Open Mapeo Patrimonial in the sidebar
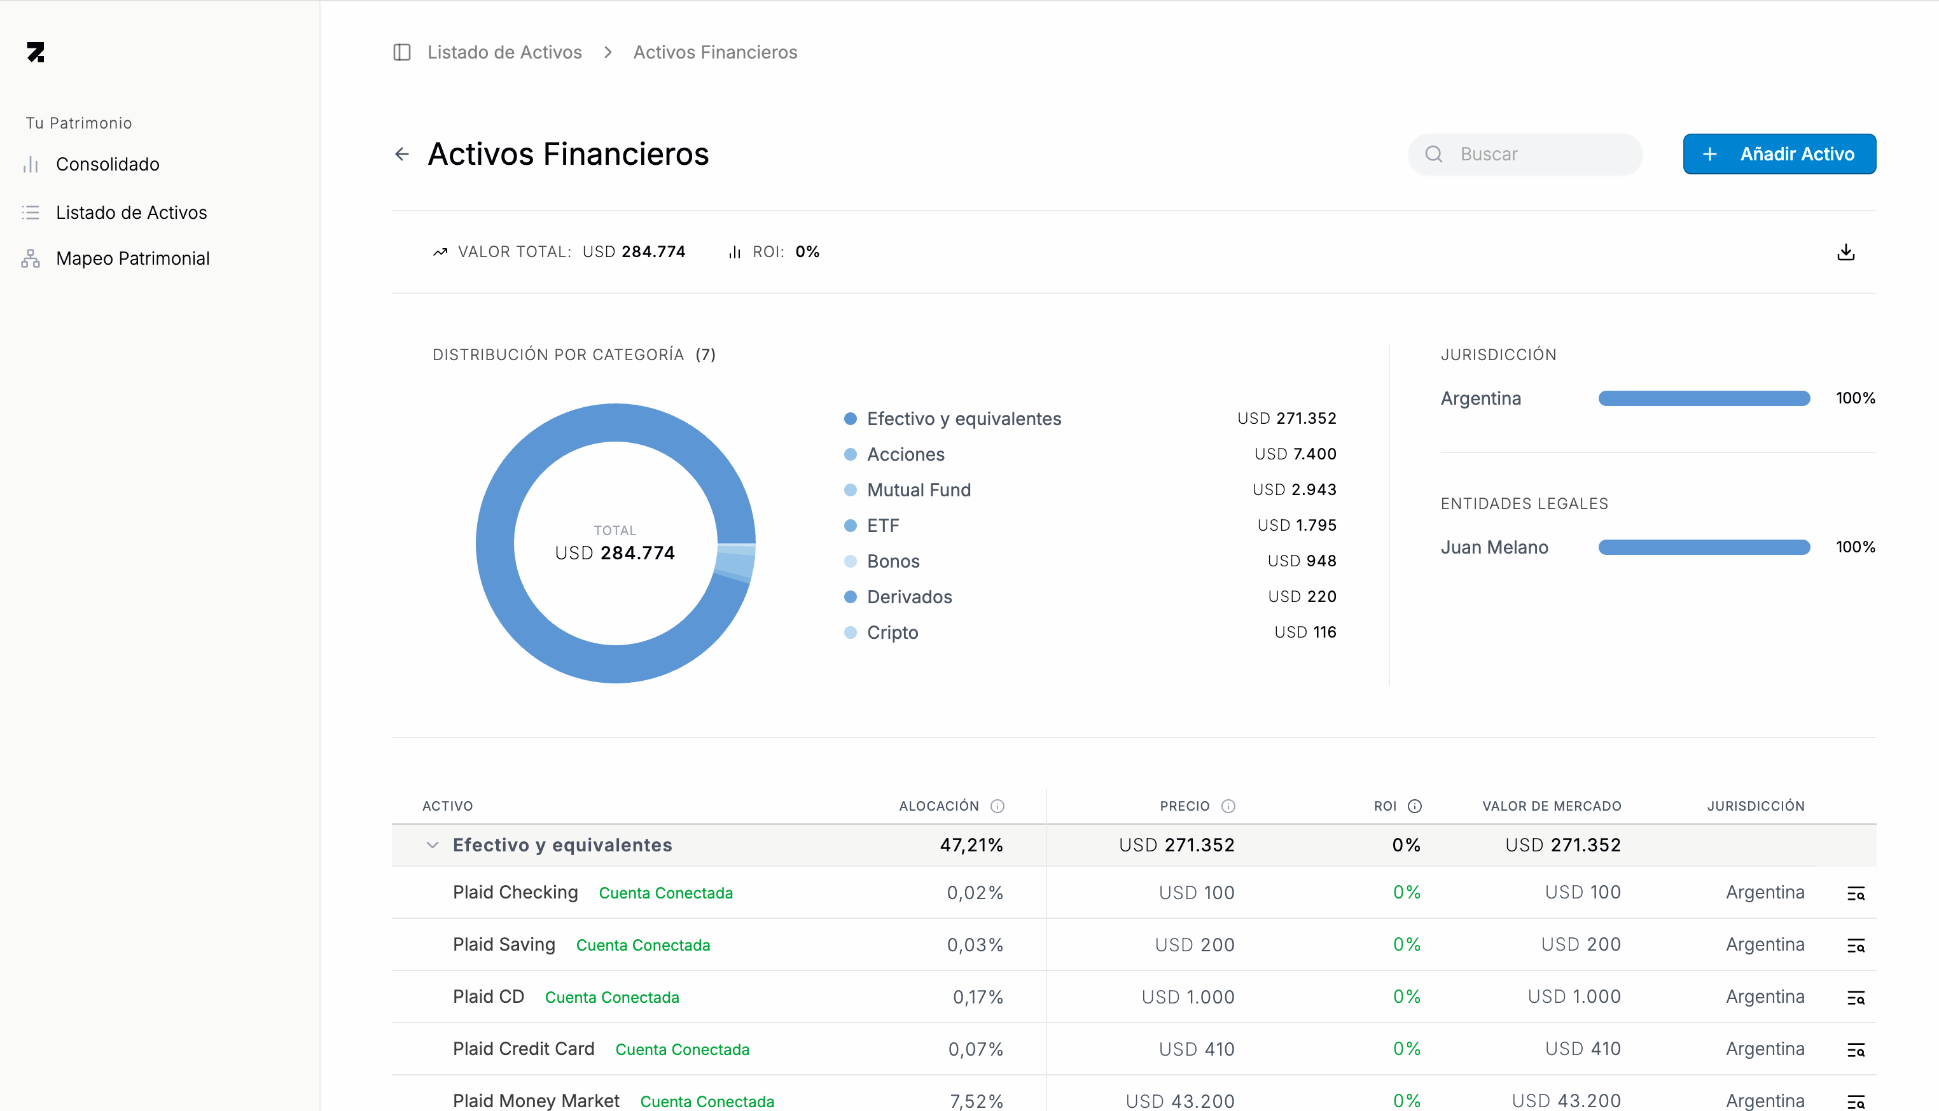Screen dimensions: 1939x1111 (133, 259)
